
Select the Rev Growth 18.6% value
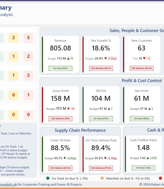click(x=101, y=48)
